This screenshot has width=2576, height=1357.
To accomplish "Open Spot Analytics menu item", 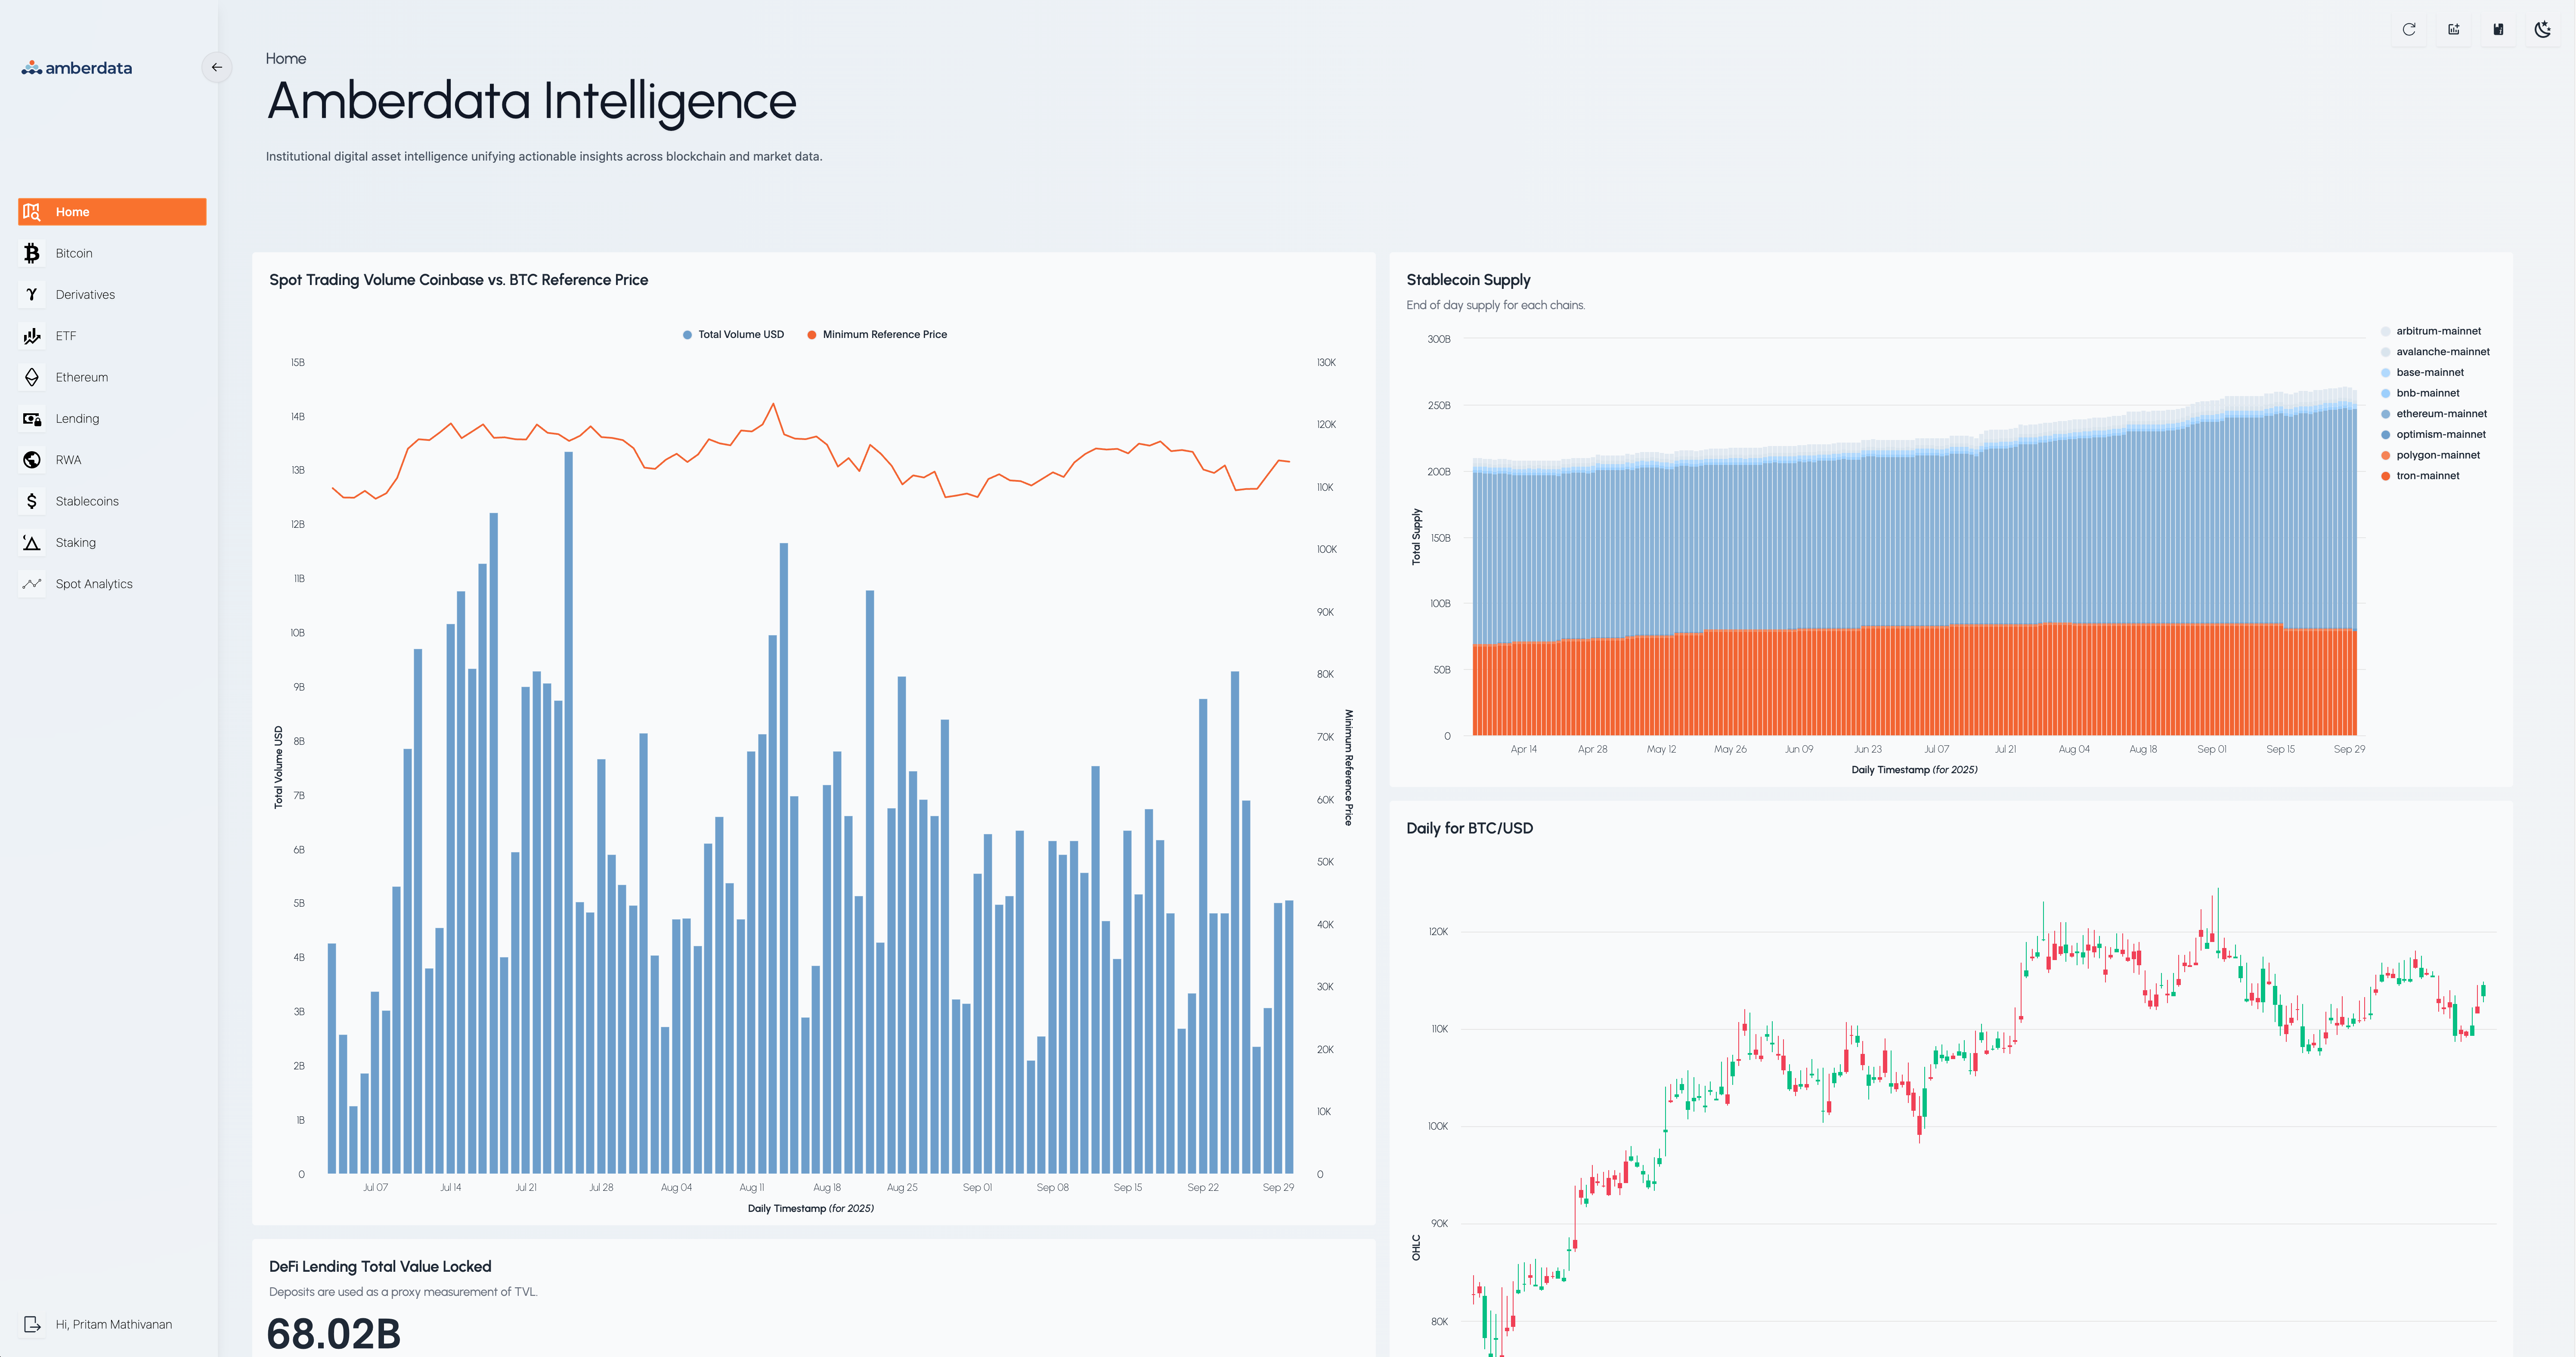I will tap(94, 584).
